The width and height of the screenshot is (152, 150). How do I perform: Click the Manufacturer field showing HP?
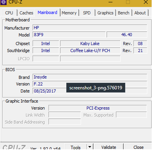click(90, 28)
